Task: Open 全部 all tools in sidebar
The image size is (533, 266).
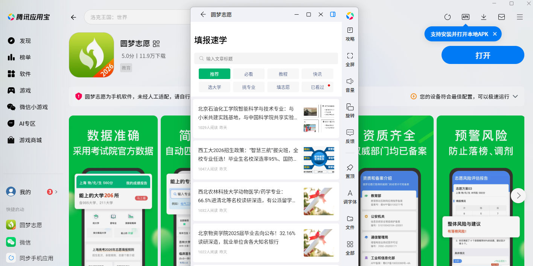Action: [350, 248]
